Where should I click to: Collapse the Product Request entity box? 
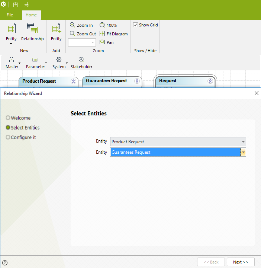click(x=73, y=82)
